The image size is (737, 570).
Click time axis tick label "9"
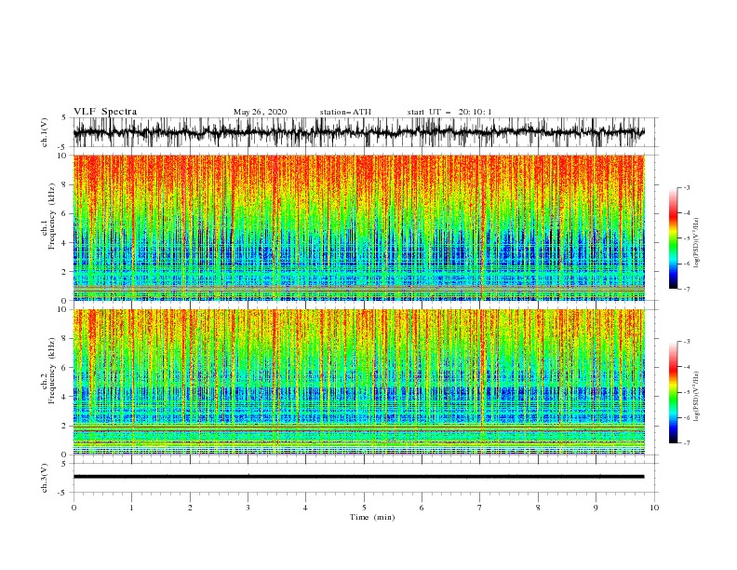point(596,508)
